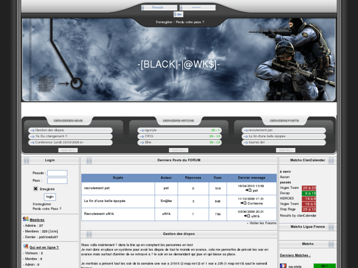358x268 pixels.
Task: Click the Dernier message column header
Action: pyautogui.click(x=252, y=178)
